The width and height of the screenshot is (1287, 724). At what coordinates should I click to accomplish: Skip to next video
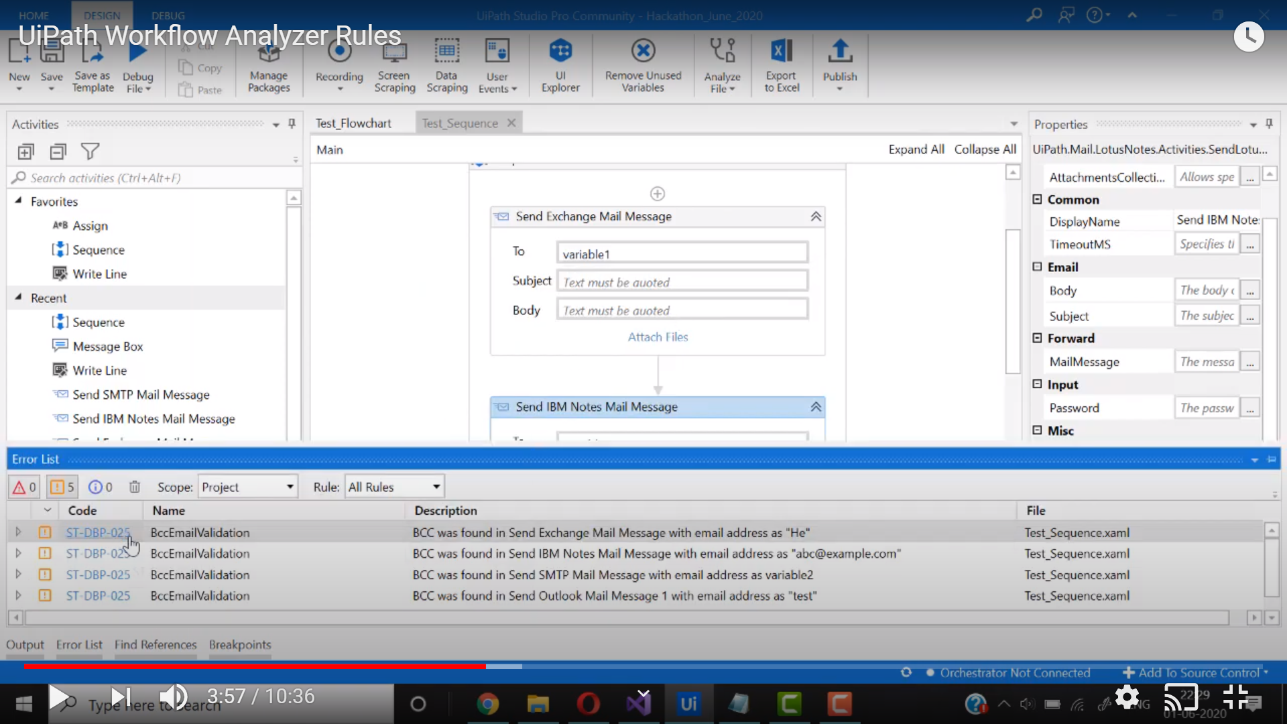pos(121,697)
